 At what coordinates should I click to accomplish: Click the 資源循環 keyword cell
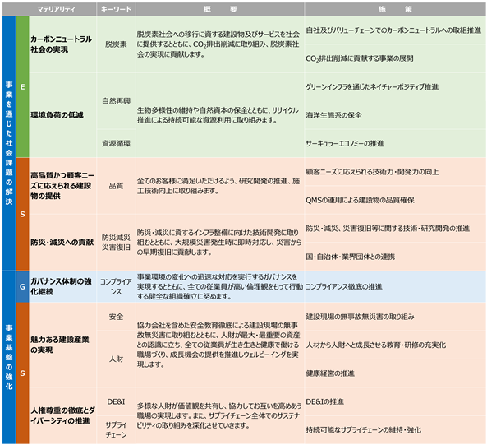[x=116, y=143]
